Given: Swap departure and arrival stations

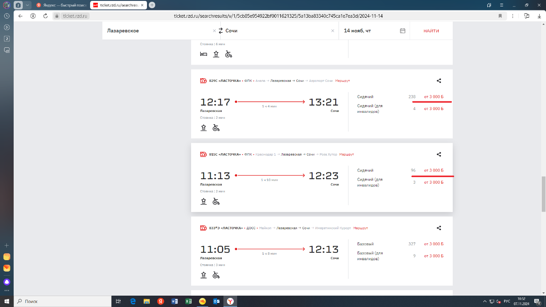Looking at the screenshot, I should (x=221, y=31).
